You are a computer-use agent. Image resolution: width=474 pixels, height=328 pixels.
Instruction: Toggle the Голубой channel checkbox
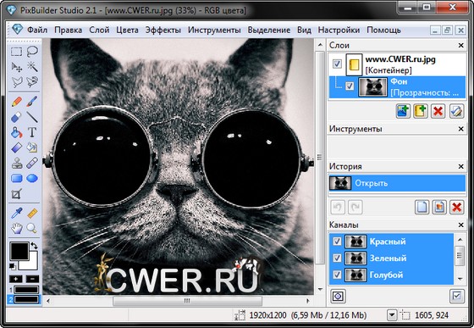337,275
